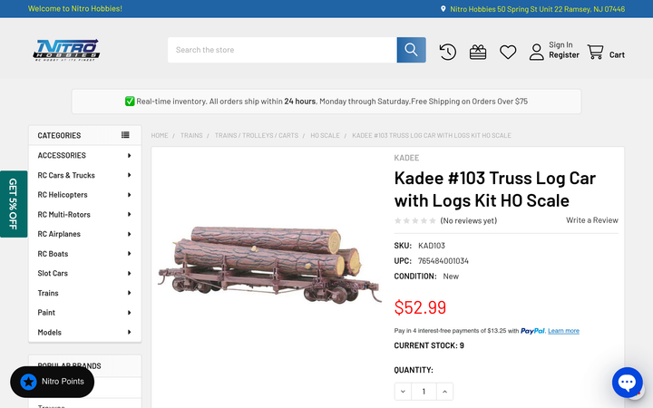Screen dimensions: 653x408
Task: Open RC Boats category
Action: (x=53, y=254)
